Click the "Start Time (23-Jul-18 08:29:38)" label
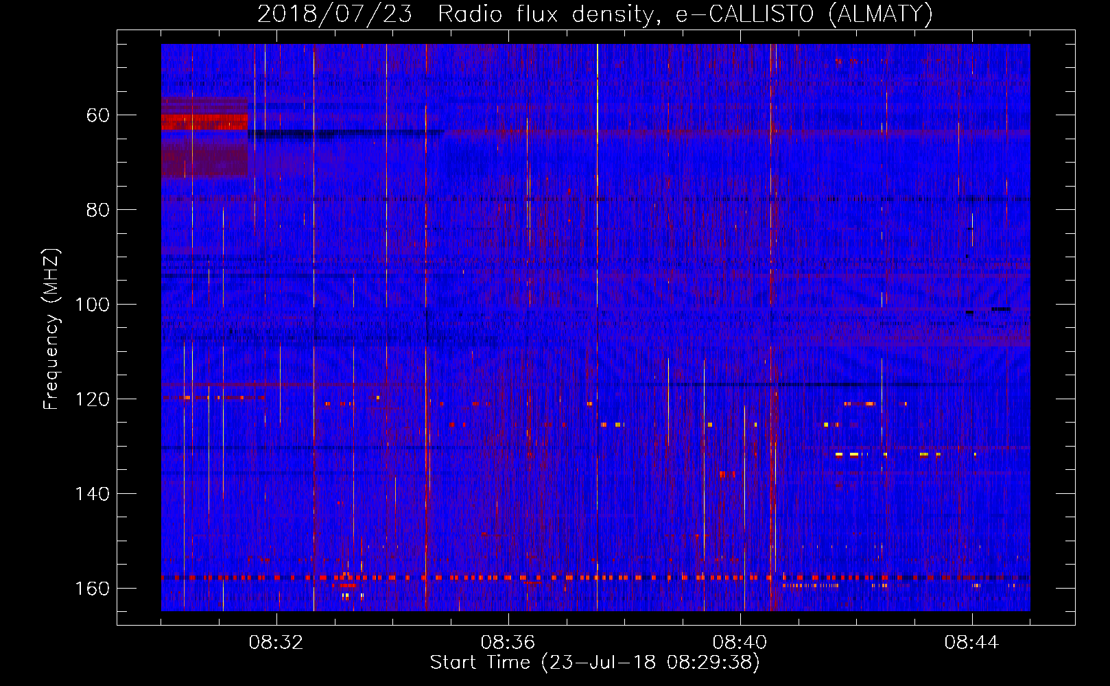 pos(595,663)
